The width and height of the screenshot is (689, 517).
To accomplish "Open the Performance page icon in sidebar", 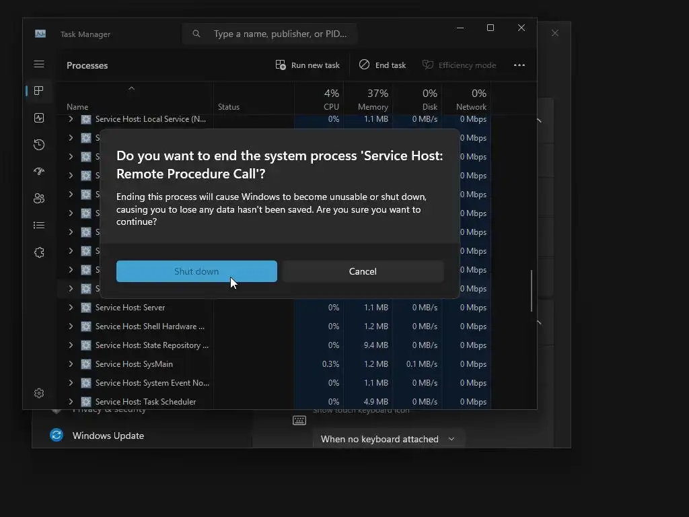I will (x=39, y=118).
